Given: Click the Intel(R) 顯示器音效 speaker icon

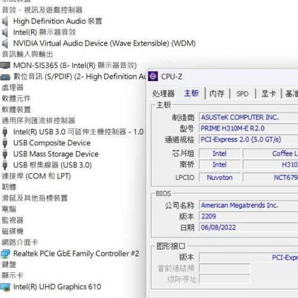Looking at the screenshot, I should tap(5, 32).
